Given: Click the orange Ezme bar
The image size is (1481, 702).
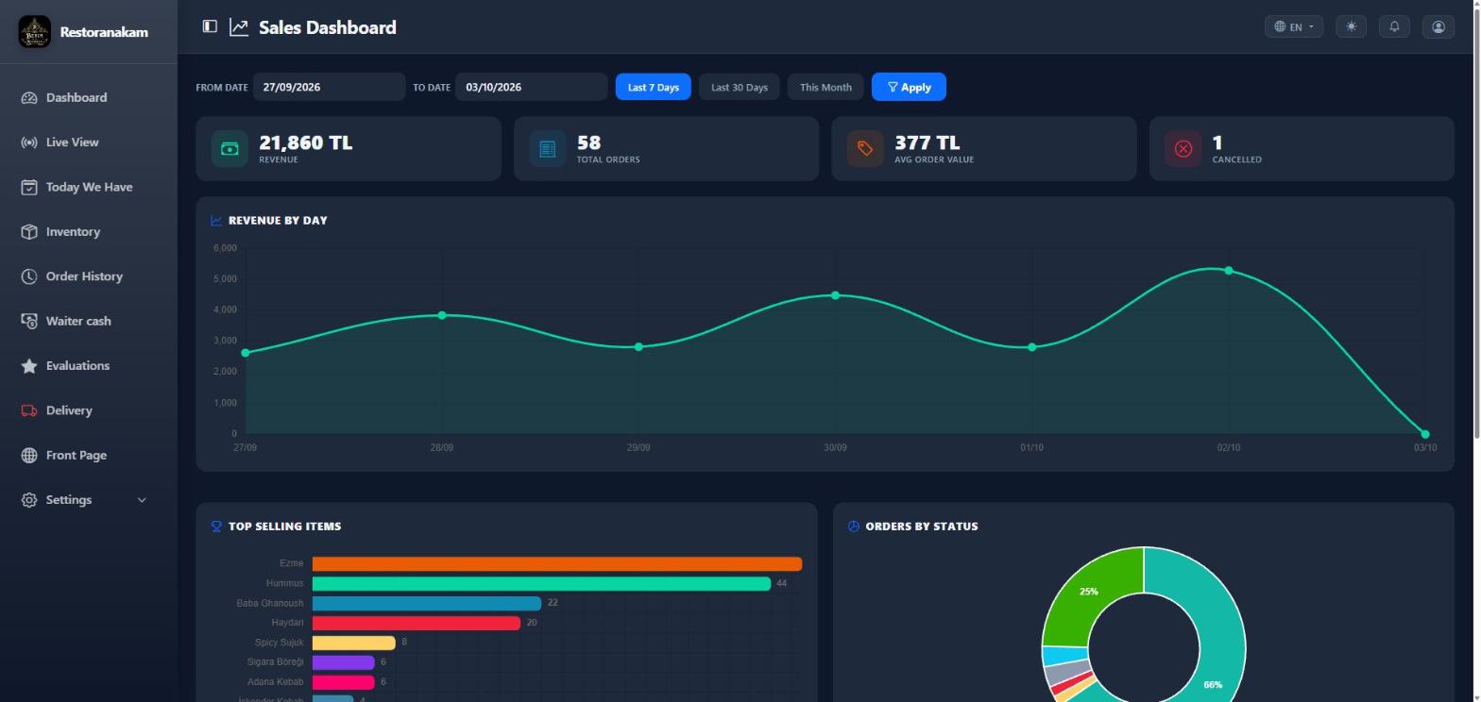Looking at the screenshot, I should [557, 564].
